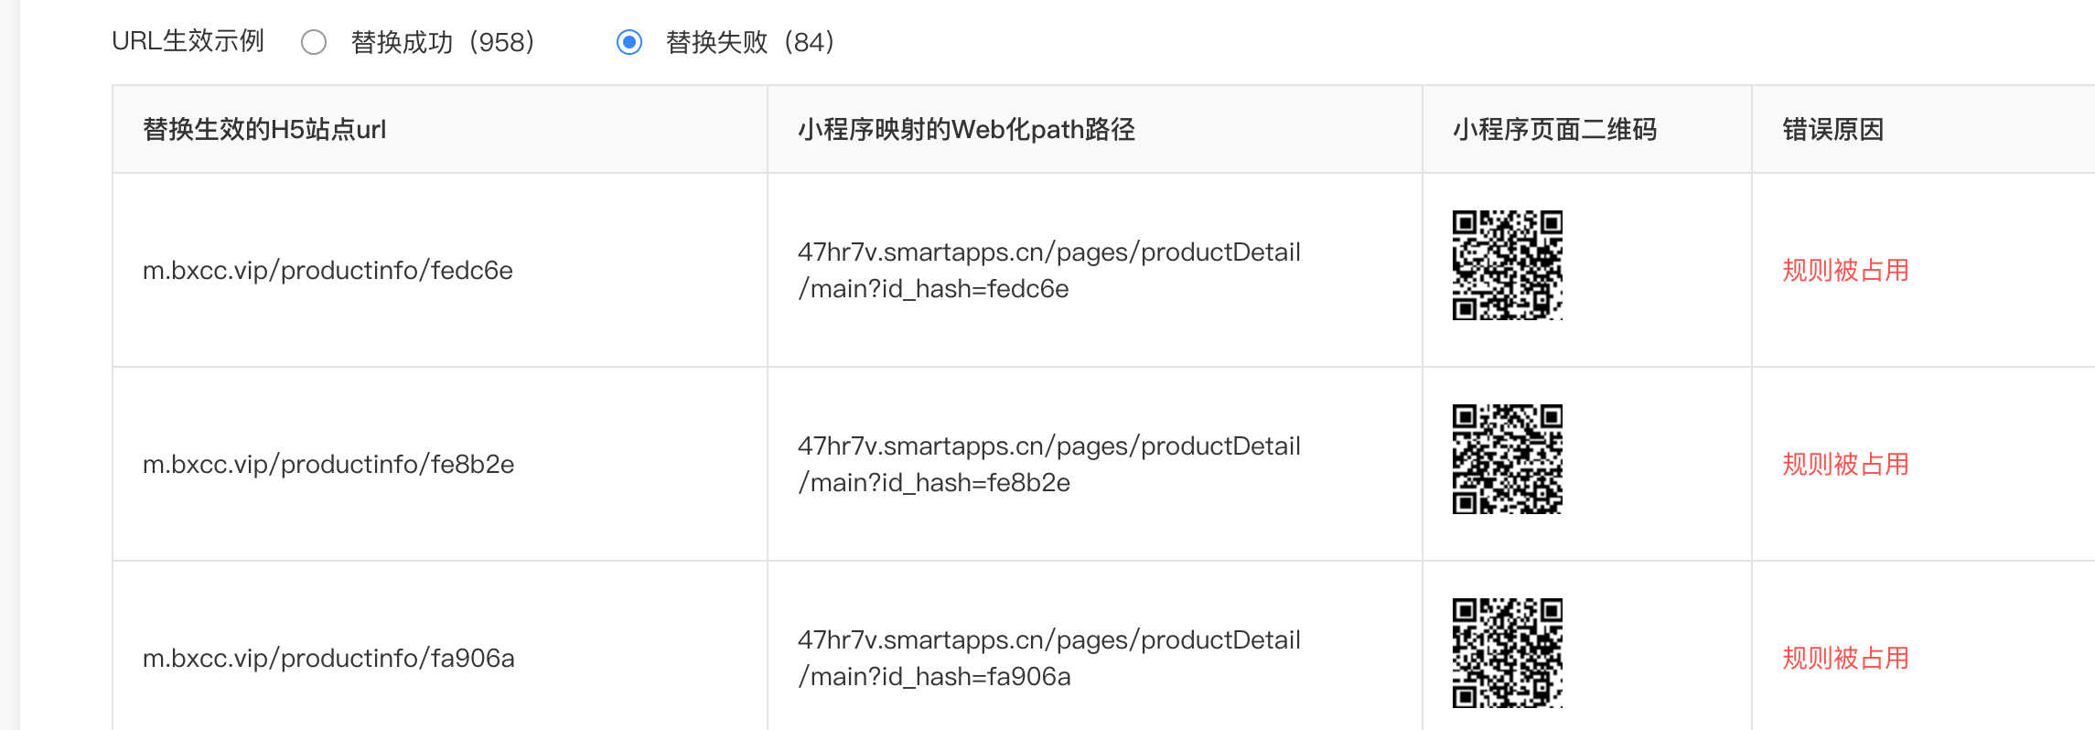Click the m.bxcc.vip/productinfo/fa906a url
This screenshot has width=2095, height=730.
[x=328, y=659]
